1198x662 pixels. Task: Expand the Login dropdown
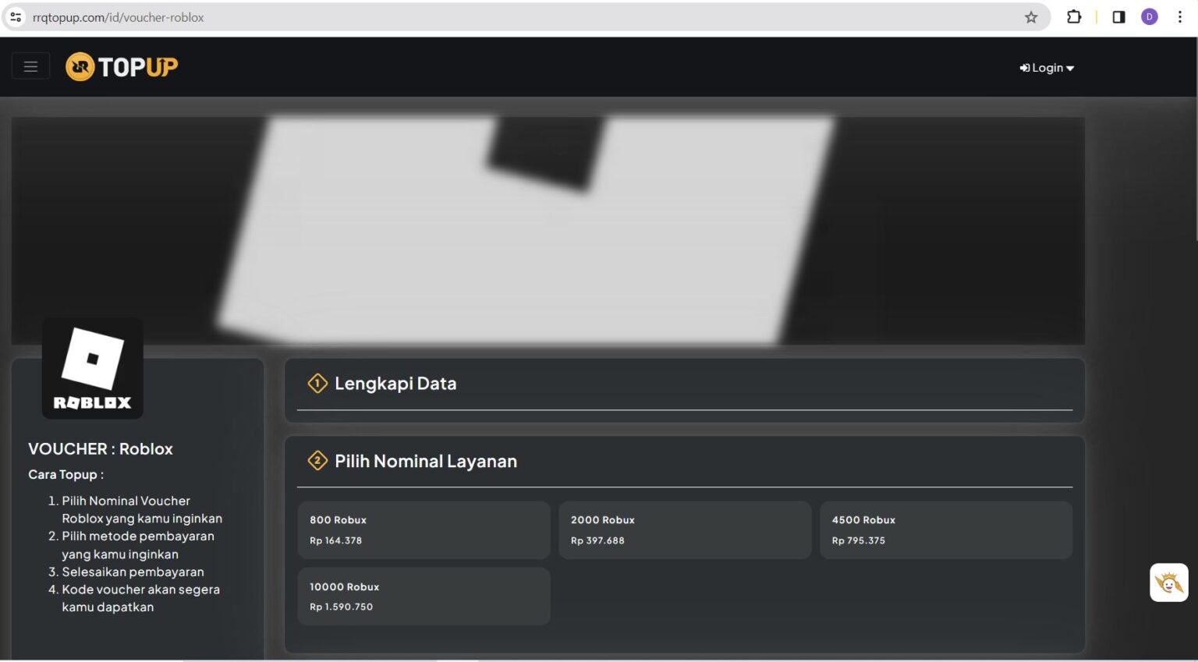point(1070,68)
